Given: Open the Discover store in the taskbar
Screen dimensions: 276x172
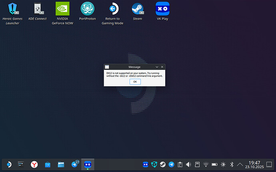Looking at the screenshot, I should 48,164.
